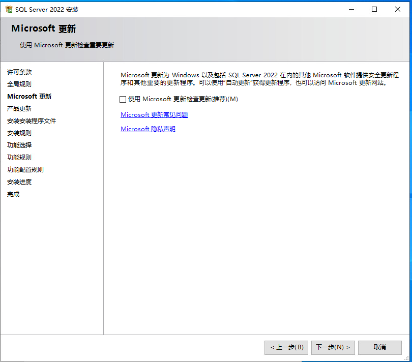Select 产品更新 step in sidebar
The width and height of the screenshot is (412, 362).
pos(19,108)
